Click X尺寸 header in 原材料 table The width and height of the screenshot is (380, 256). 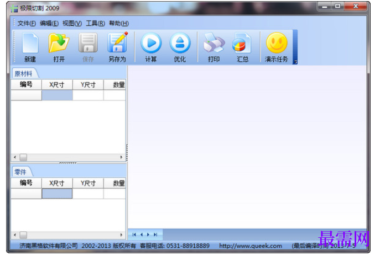coord(57,84)
